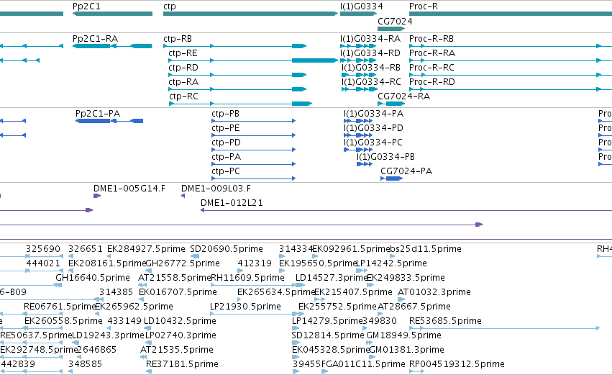Select the LP21930.5prime EST label

[245, 307]
